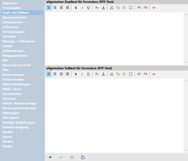Viewport: 188px width, 161px height.
Task: Go to Nummernkreise settings
Action: [x=14, y=17]
